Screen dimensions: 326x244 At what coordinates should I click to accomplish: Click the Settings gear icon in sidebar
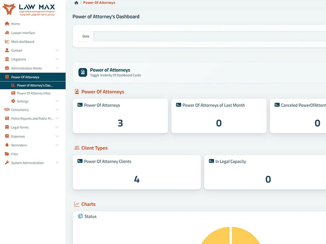(x=13, y=101)
